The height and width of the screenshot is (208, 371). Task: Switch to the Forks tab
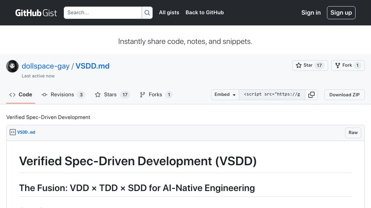click(x=156, y=95)
